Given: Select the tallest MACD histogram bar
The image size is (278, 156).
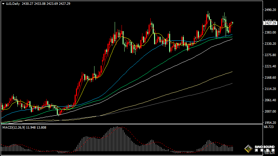Looking at the screenshot, I should pyautogui.click(x=117, y=139).
